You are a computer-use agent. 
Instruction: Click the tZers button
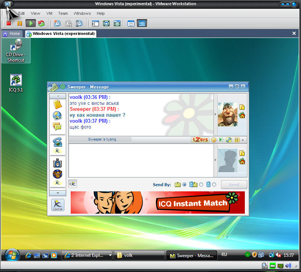coord(200,140)
